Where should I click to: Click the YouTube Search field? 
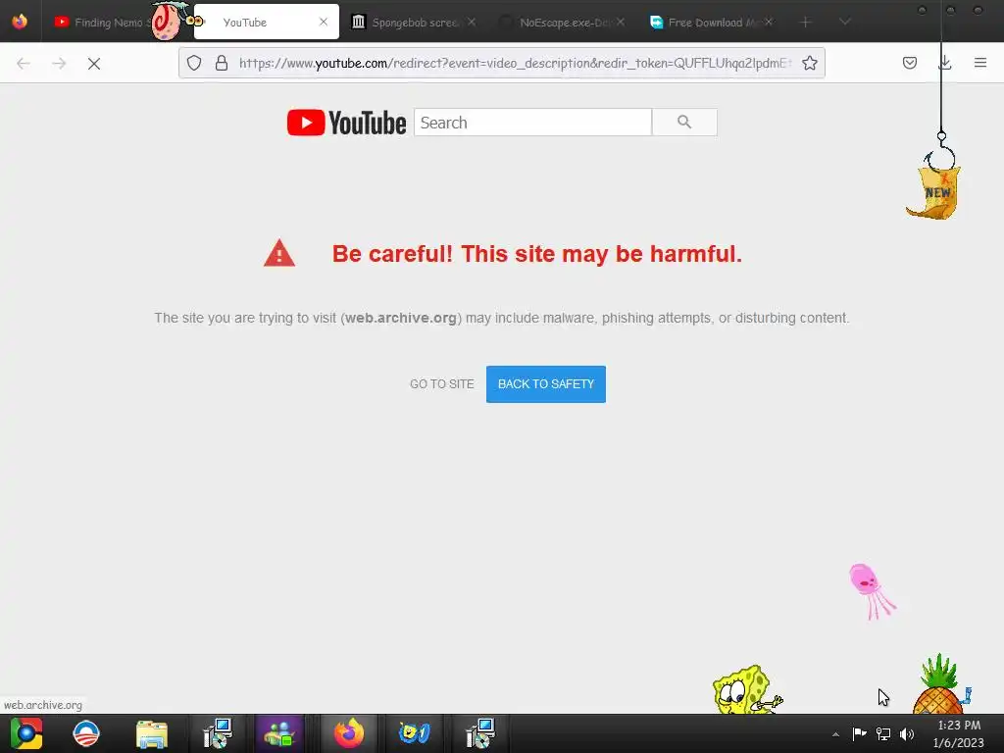[x=532, y=123]
